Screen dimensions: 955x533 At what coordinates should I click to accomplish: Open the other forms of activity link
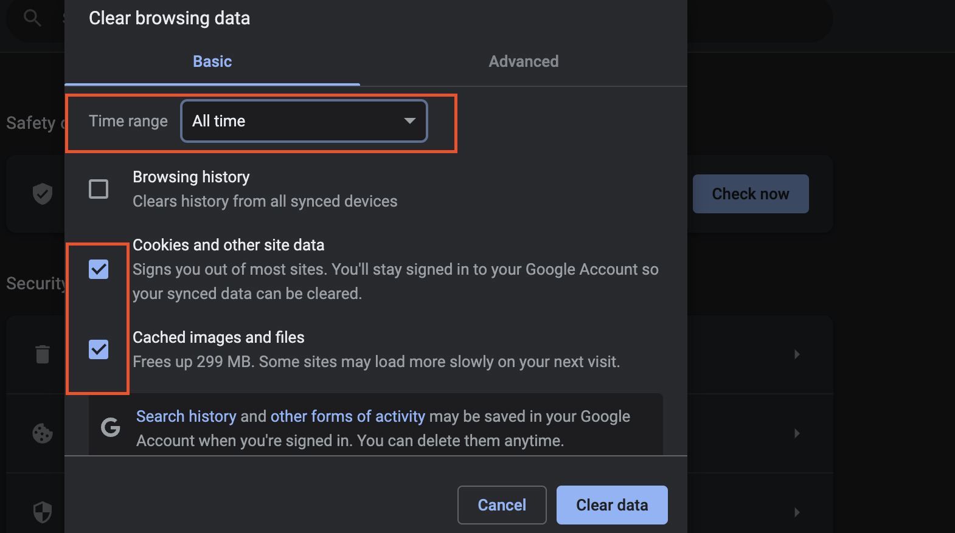(x=347, y=416)
